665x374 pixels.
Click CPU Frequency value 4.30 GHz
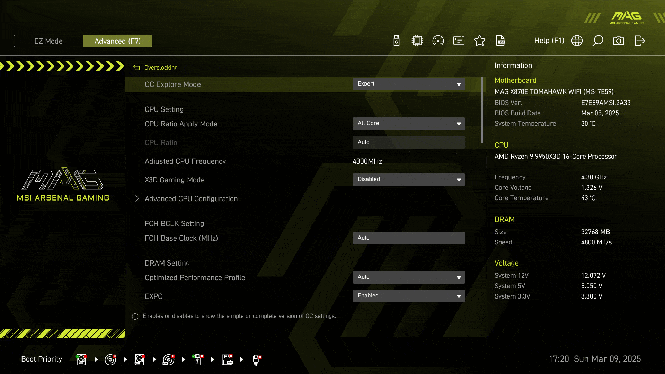pyautogui.click(x=594, y=177)
